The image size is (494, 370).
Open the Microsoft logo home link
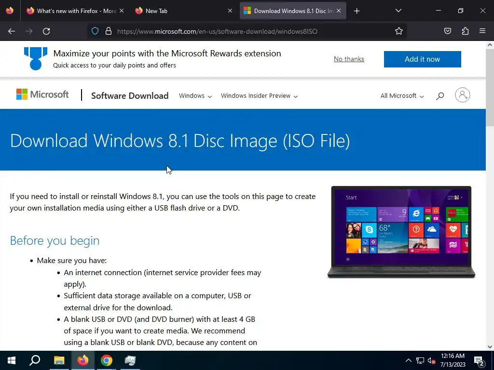click(x=42, y=94)
